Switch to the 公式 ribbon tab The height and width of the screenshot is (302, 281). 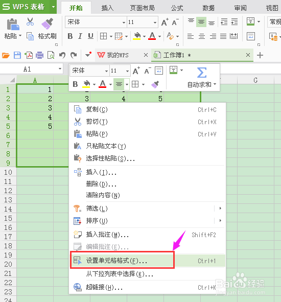(x=177, y=8)
